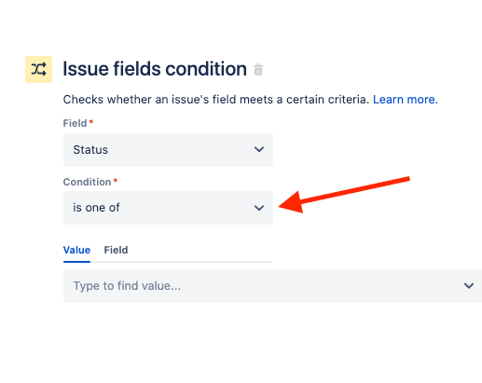Click the red arrow annotation
This screenshot has width=482, height=383.
344,195
